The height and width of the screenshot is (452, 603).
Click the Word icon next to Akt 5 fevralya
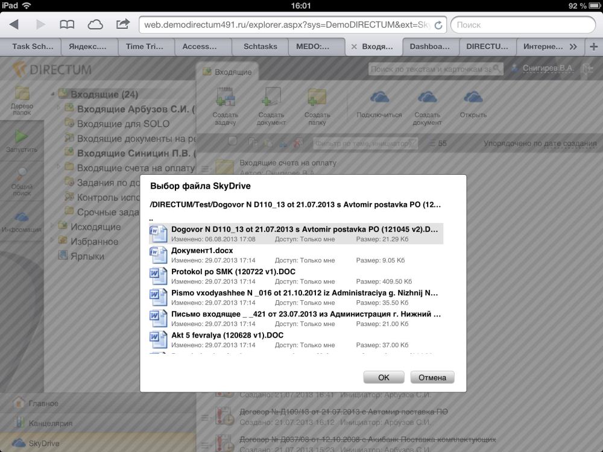click(x=158, y=340)
